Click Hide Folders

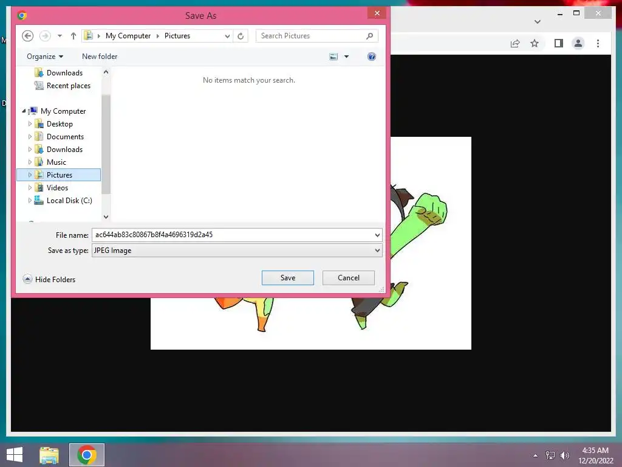(x=49, y=279)
